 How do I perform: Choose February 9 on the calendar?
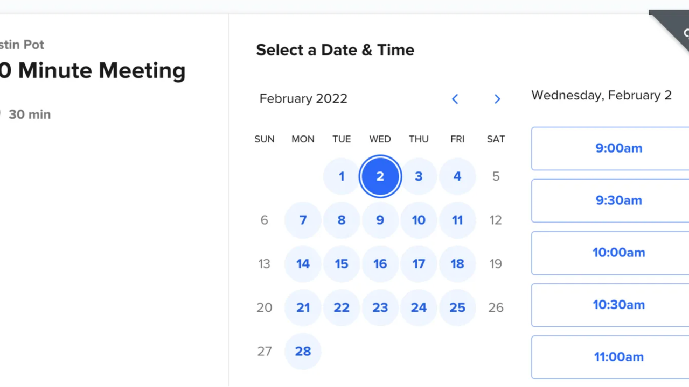[380, 220]
